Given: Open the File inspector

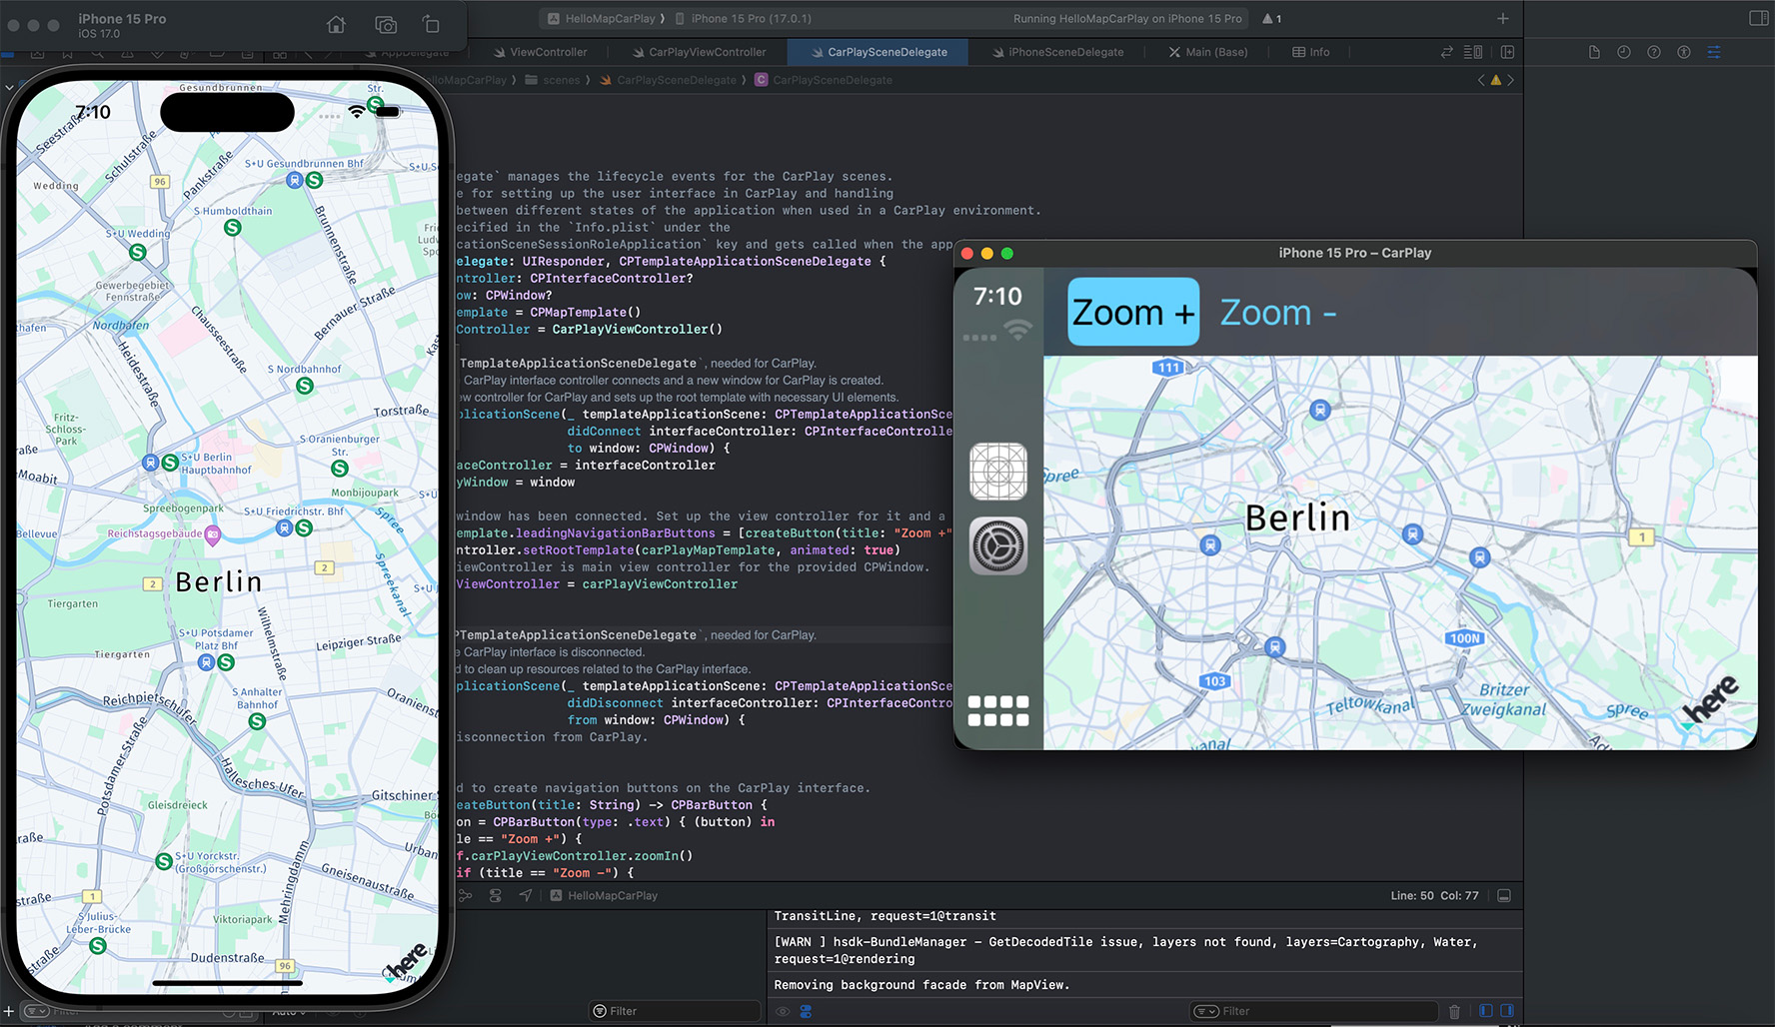Looking at the screenshot, I should pyautogui.click(x=1594, y=52).
